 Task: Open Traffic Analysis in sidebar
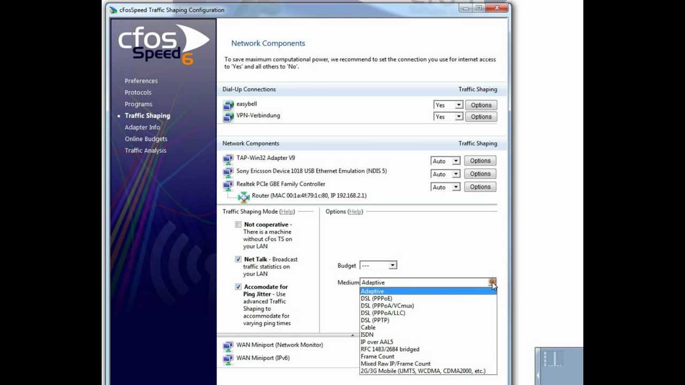pos(146,150)
